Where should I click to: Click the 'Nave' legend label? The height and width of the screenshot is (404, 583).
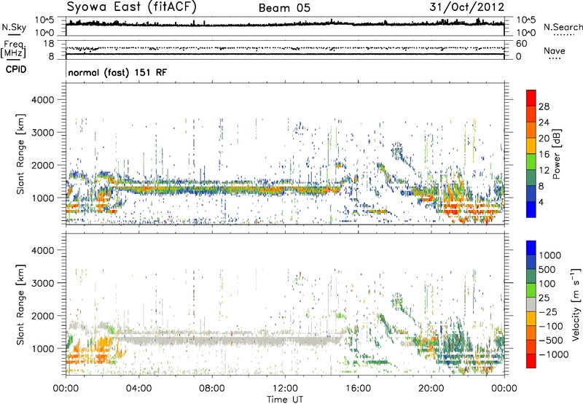(554, 50)
